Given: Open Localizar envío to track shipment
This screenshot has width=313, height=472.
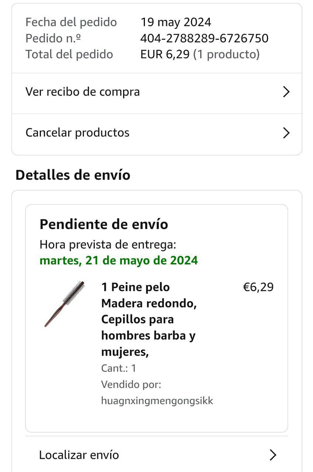Looking at the screenshot, I should tap(157, 455).
